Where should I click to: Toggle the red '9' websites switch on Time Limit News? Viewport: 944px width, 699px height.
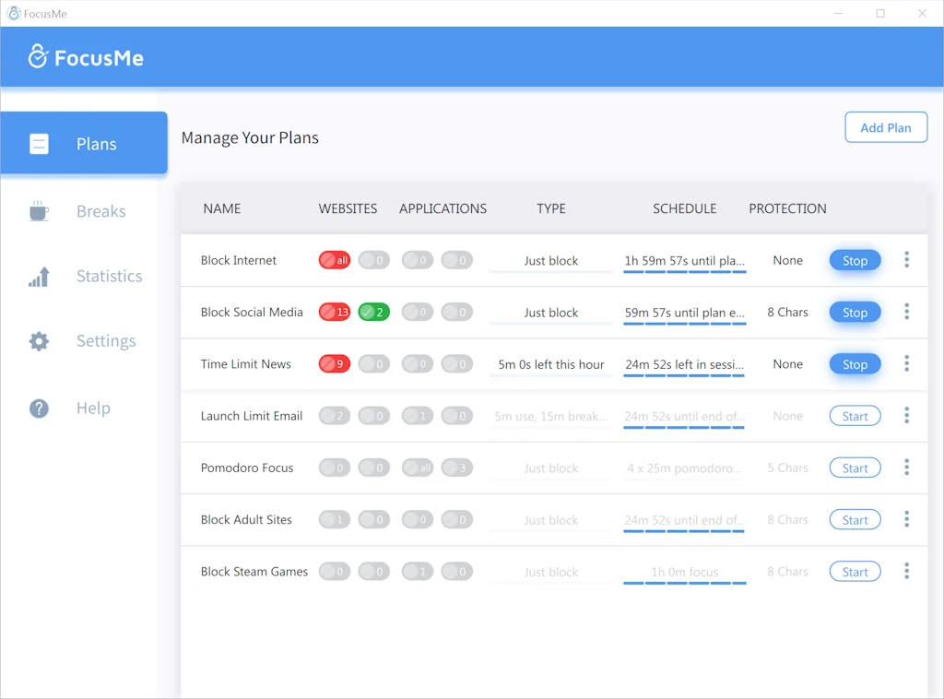tap(334, 363)
